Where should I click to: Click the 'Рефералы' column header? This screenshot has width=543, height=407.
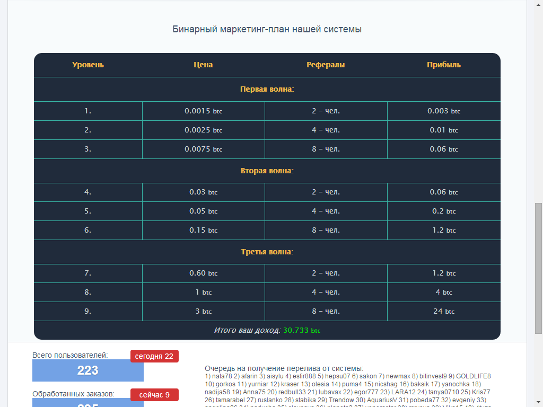[326, 65]
